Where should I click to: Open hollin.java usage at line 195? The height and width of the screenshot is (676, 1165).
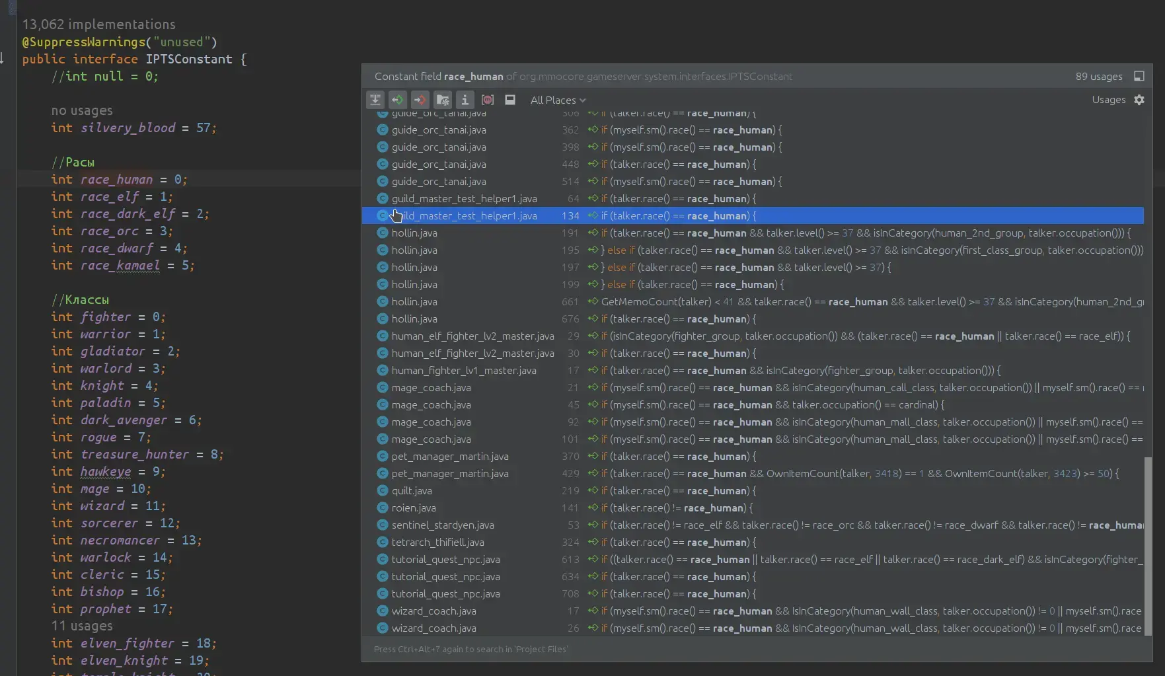(x=753, y=250)
